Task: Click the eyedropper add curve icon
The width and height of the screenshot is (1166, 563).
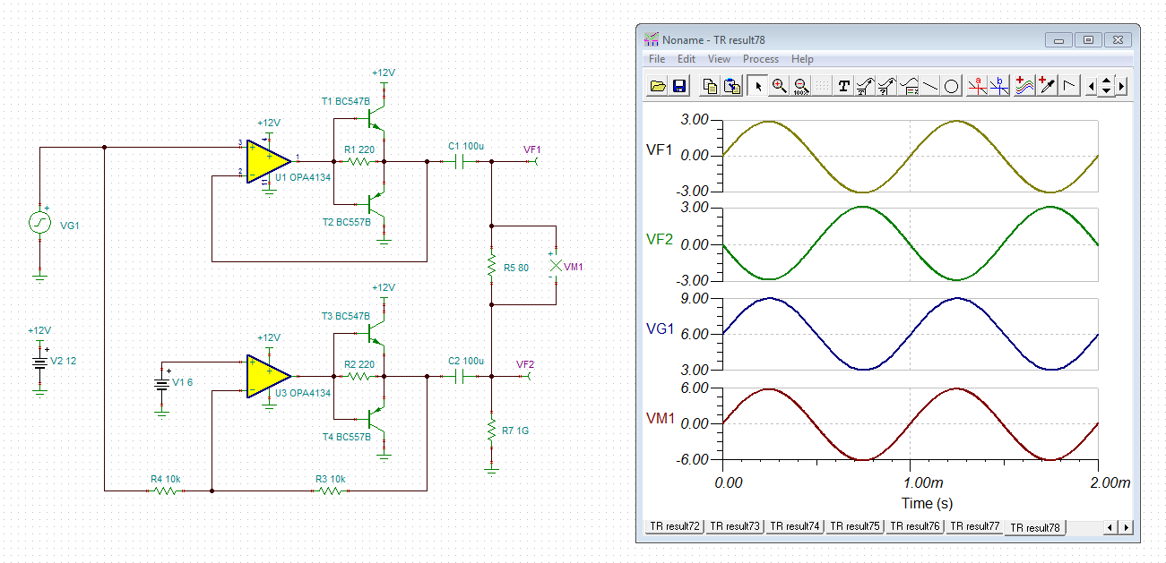Action: pos(1047,86)
